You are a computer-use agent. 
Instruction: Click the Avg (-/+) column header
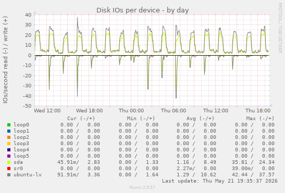200,119
